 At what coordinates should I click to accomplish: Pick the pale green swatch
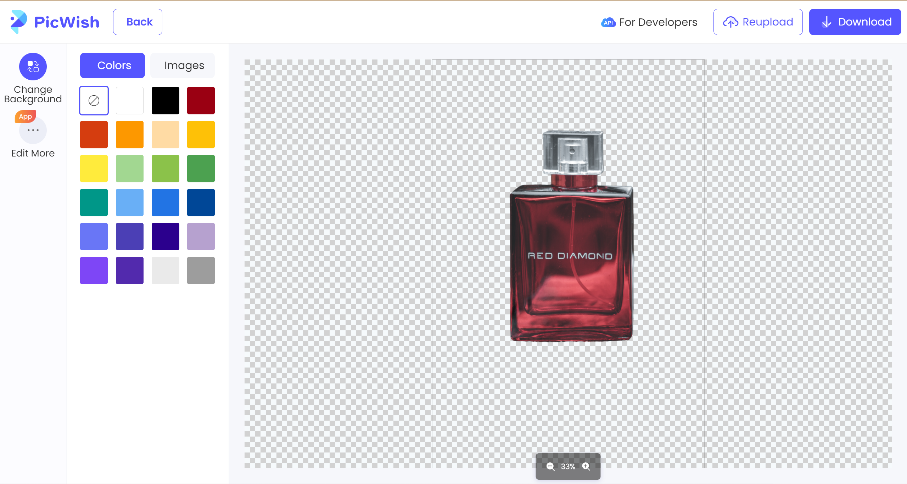[x=130, y=169]
